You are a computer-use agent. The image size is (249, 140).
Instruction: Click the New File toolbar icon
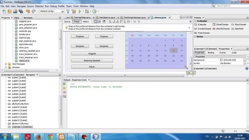[4, 11]
